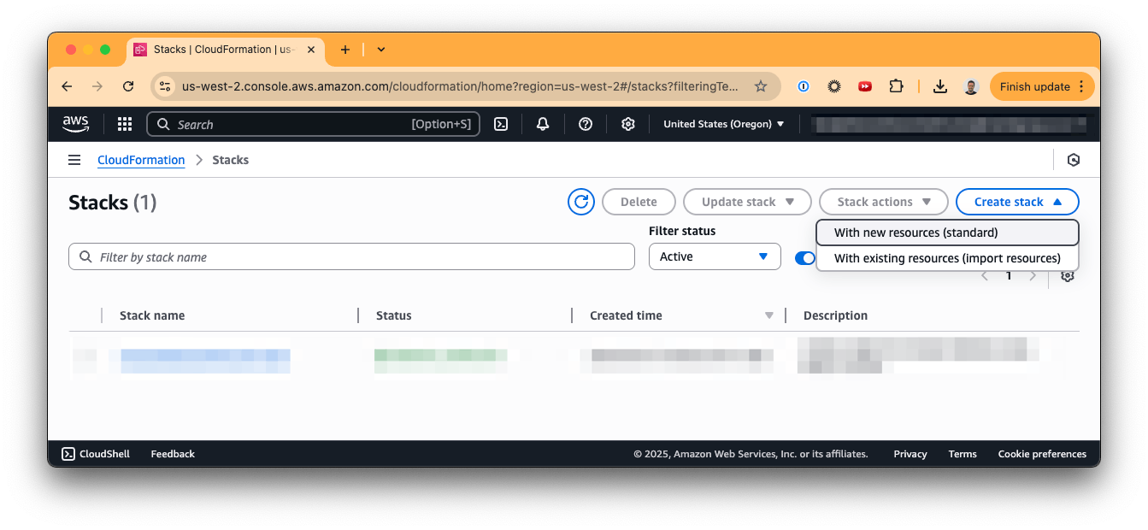Open the United States (Oregon) region selector
Screen dimensions: 1148x530
click(723, 124)
